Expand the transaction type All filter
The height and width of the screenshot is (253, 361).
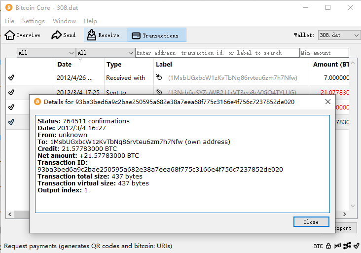click(x=105, y=53)
